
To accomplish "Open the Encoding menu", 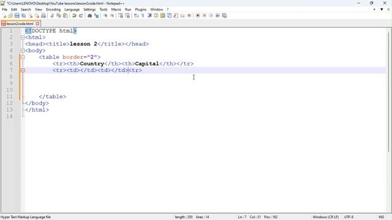I will pos(53,10).
